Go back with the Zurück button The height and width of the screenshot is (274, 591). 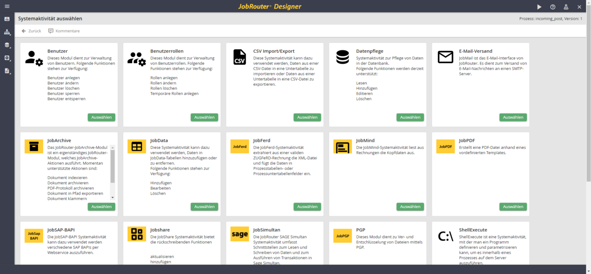pyautogui.click(x=31, y=31)
